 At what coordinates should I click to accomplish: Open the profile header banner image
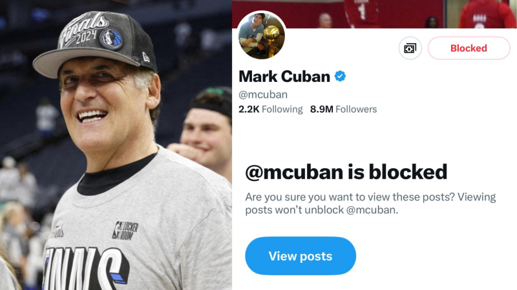click(388, 13)
